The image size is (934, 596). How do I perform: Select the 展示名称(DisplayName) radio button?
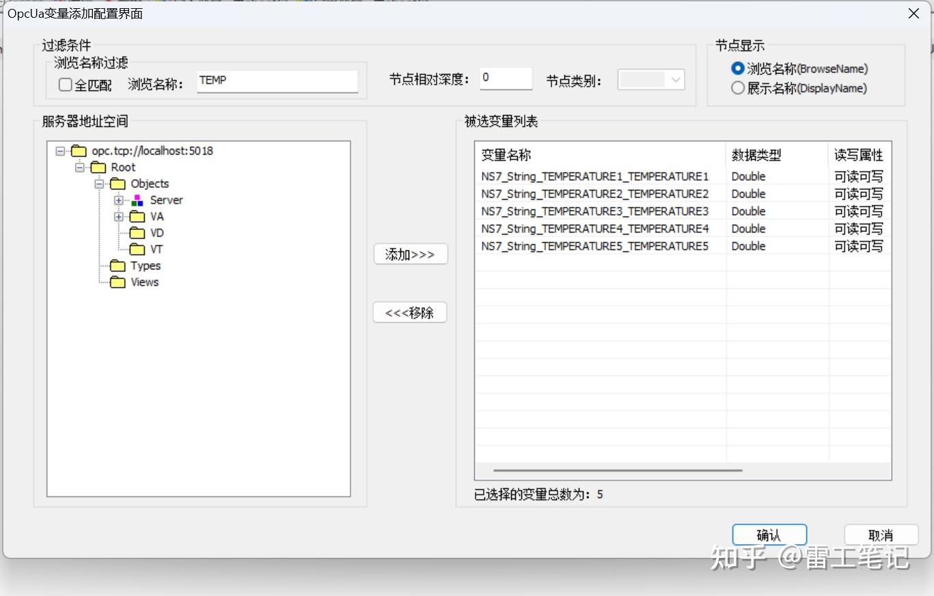click(x=738, y=87)
